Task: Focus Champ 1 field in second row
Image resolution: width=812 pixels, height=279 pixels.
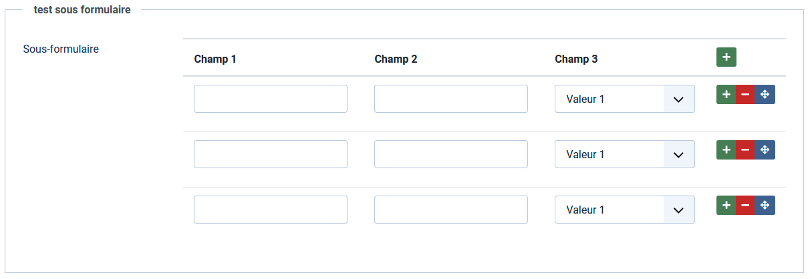Action: [271, 154]
